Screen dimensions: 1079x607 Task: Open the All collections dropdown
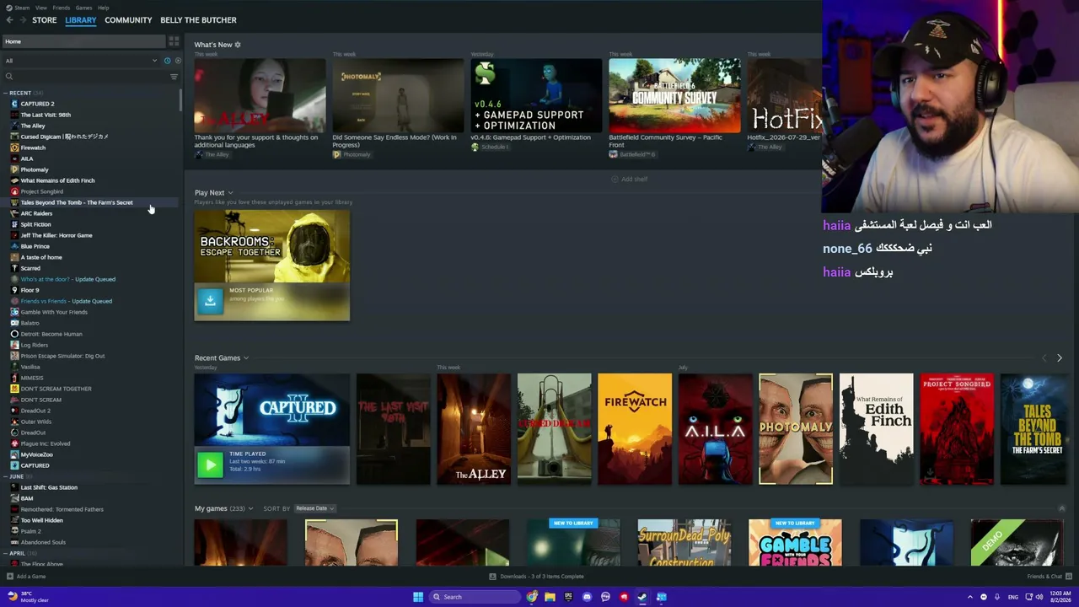point(81,61)
